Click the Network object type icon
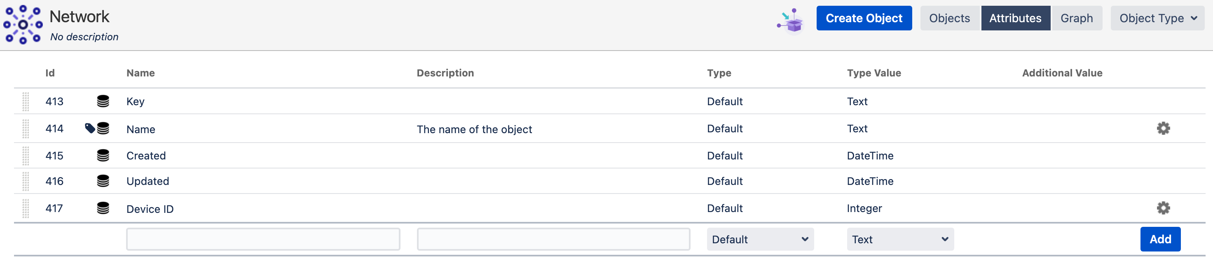The height and width of the screenshot is (263, 1213). 23,24
